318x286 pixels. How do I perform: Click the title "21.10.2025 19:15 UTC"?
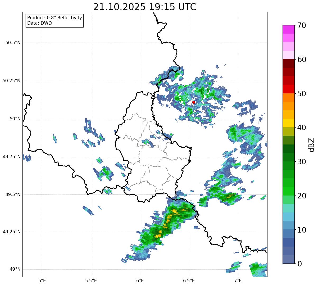pyautogui.click(x=145, y=7)
